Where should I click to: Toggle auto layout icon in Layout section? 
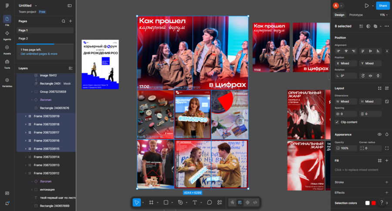click(387, 88)
